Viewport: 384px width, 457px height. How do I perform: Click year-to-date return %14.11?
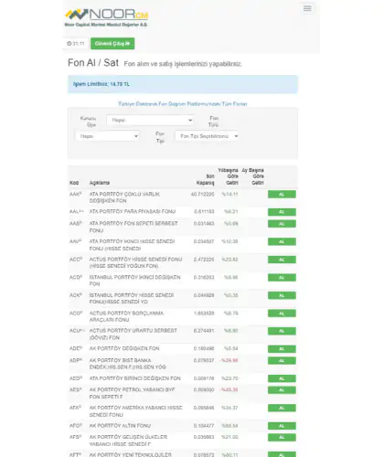tap(229, 194)
